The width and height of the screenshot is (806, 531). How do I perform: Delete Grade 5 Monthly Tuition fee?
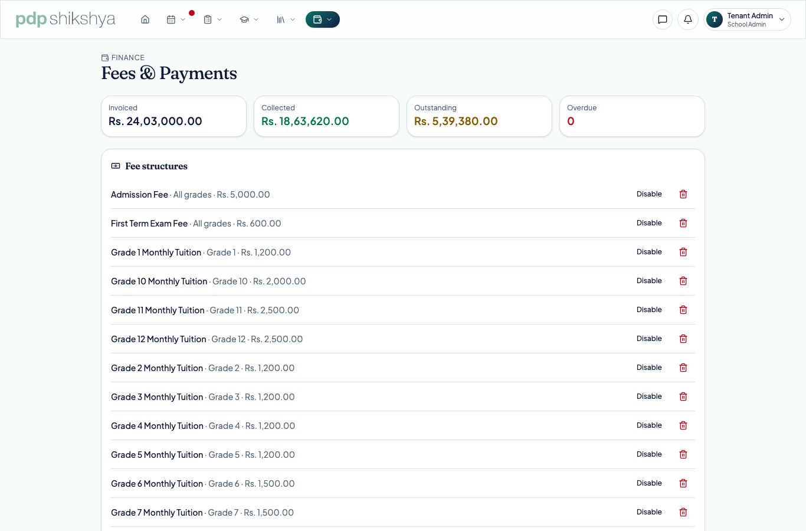683,454
